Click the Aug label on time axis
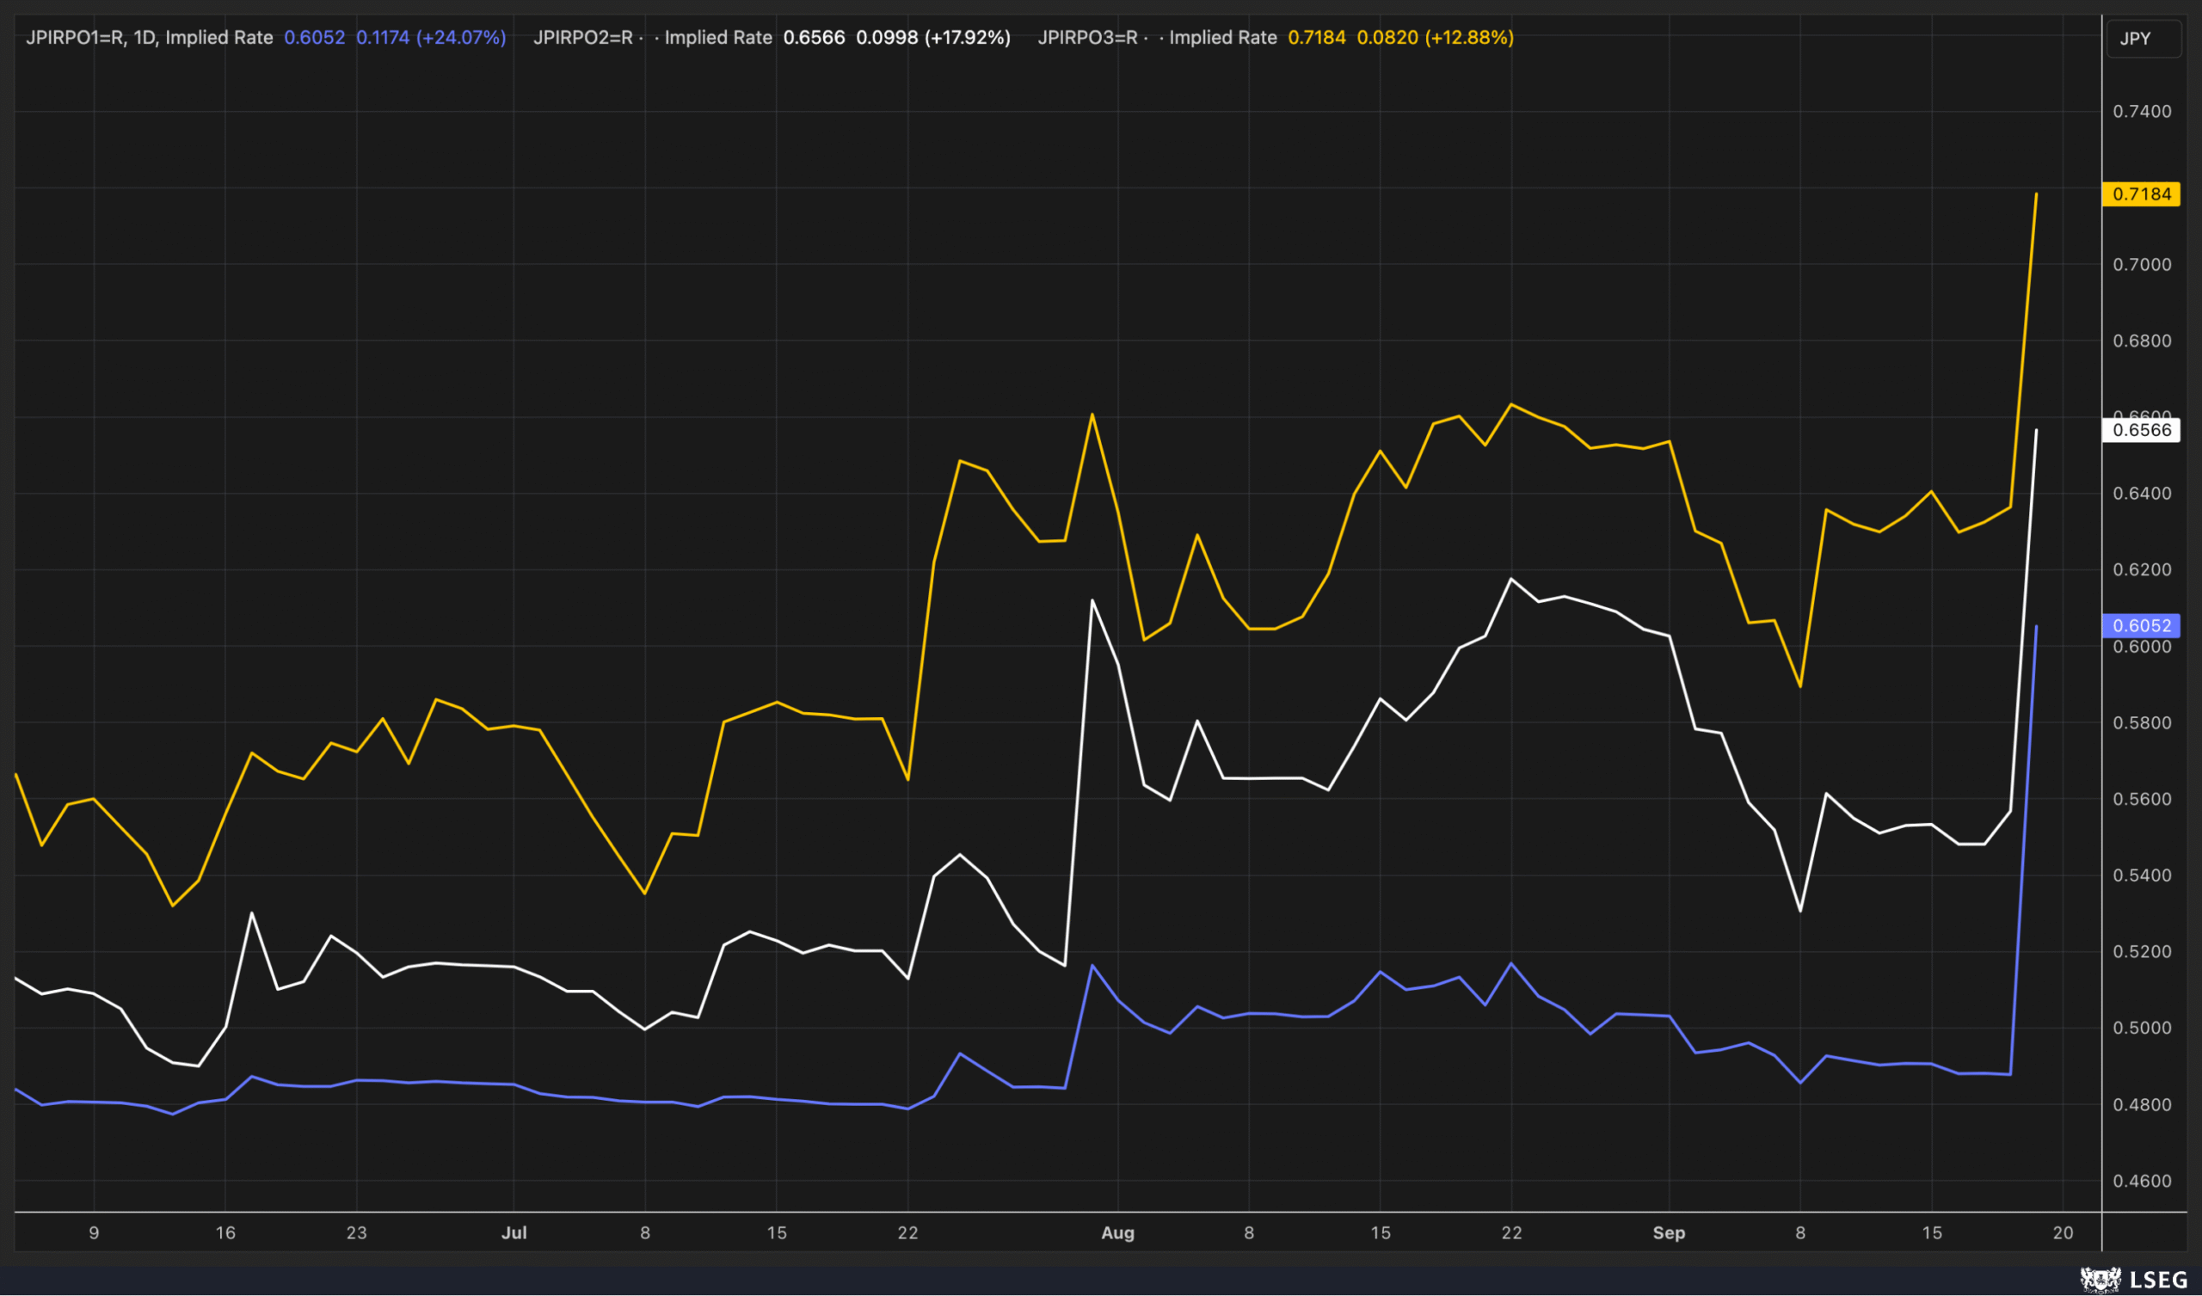Viewport: 2202px width, 1296px height. [x=1117, y=1233]
